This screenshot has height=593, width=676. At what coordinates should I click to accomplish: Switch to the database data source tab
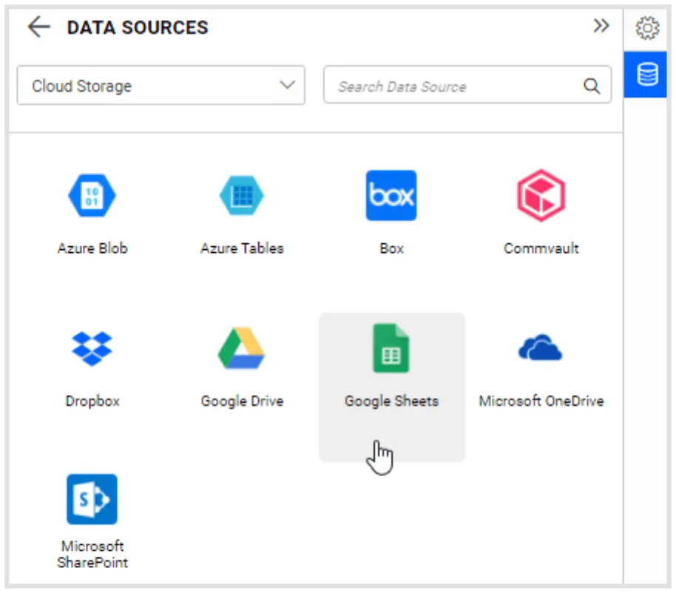647,75
